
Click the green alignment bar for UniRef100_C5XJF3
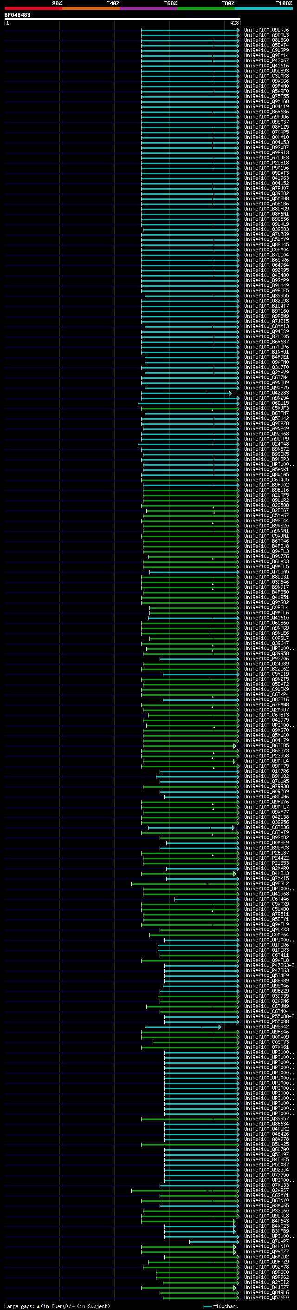tap(190, 408)
